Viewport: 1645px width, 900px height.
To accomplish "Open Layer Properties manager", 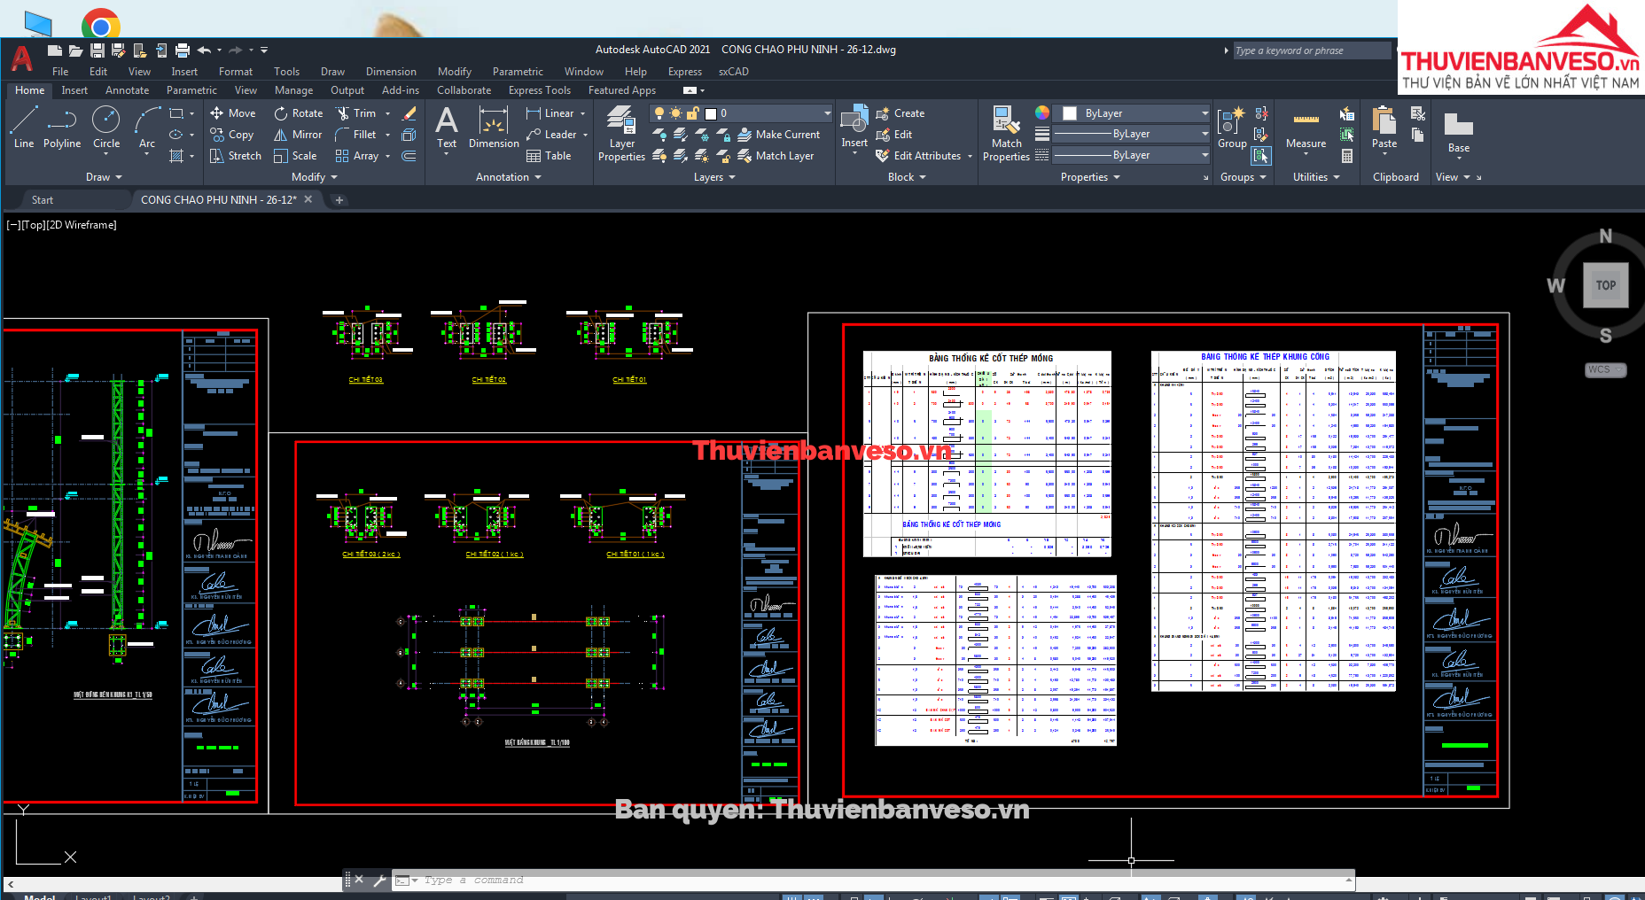I will point(621,133).
